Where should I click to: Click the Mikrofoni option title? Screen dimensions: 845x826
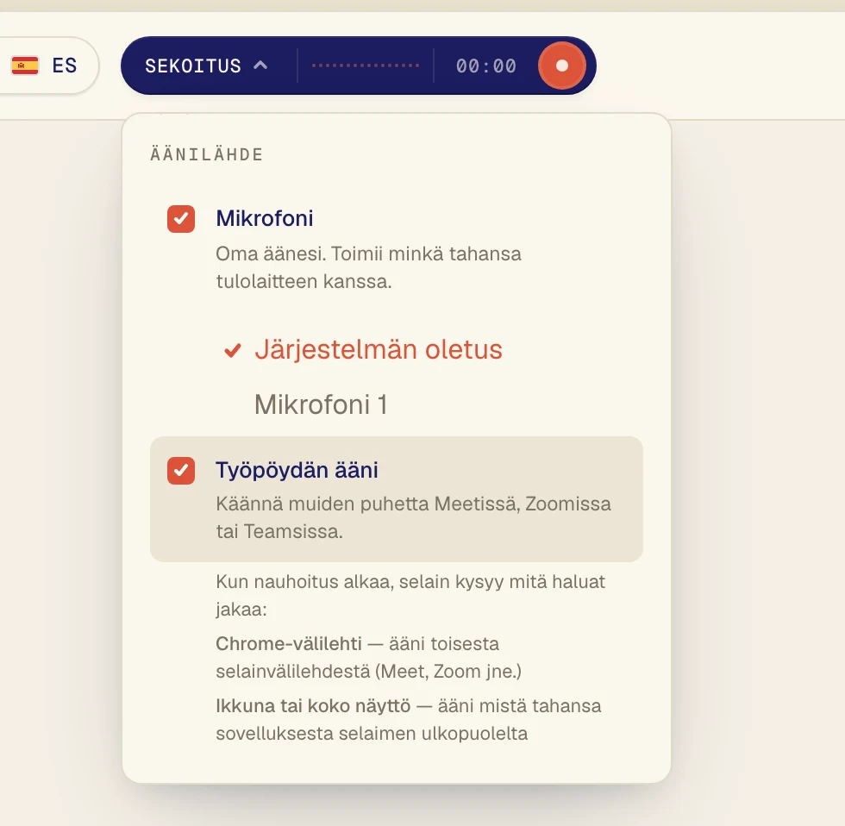click(x=265, y=218)
